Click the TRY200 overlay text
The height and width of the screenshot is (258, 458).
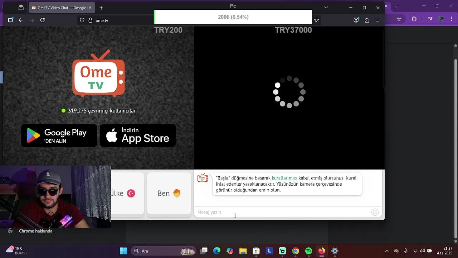(168, 30)
